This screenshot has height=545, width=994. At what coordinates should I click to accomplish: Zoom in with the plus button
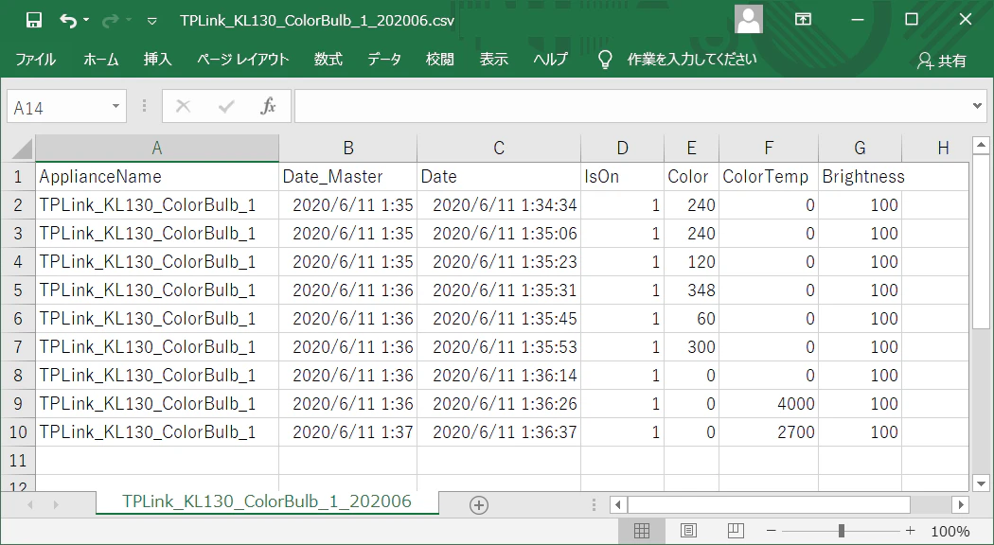coord(911,531)
